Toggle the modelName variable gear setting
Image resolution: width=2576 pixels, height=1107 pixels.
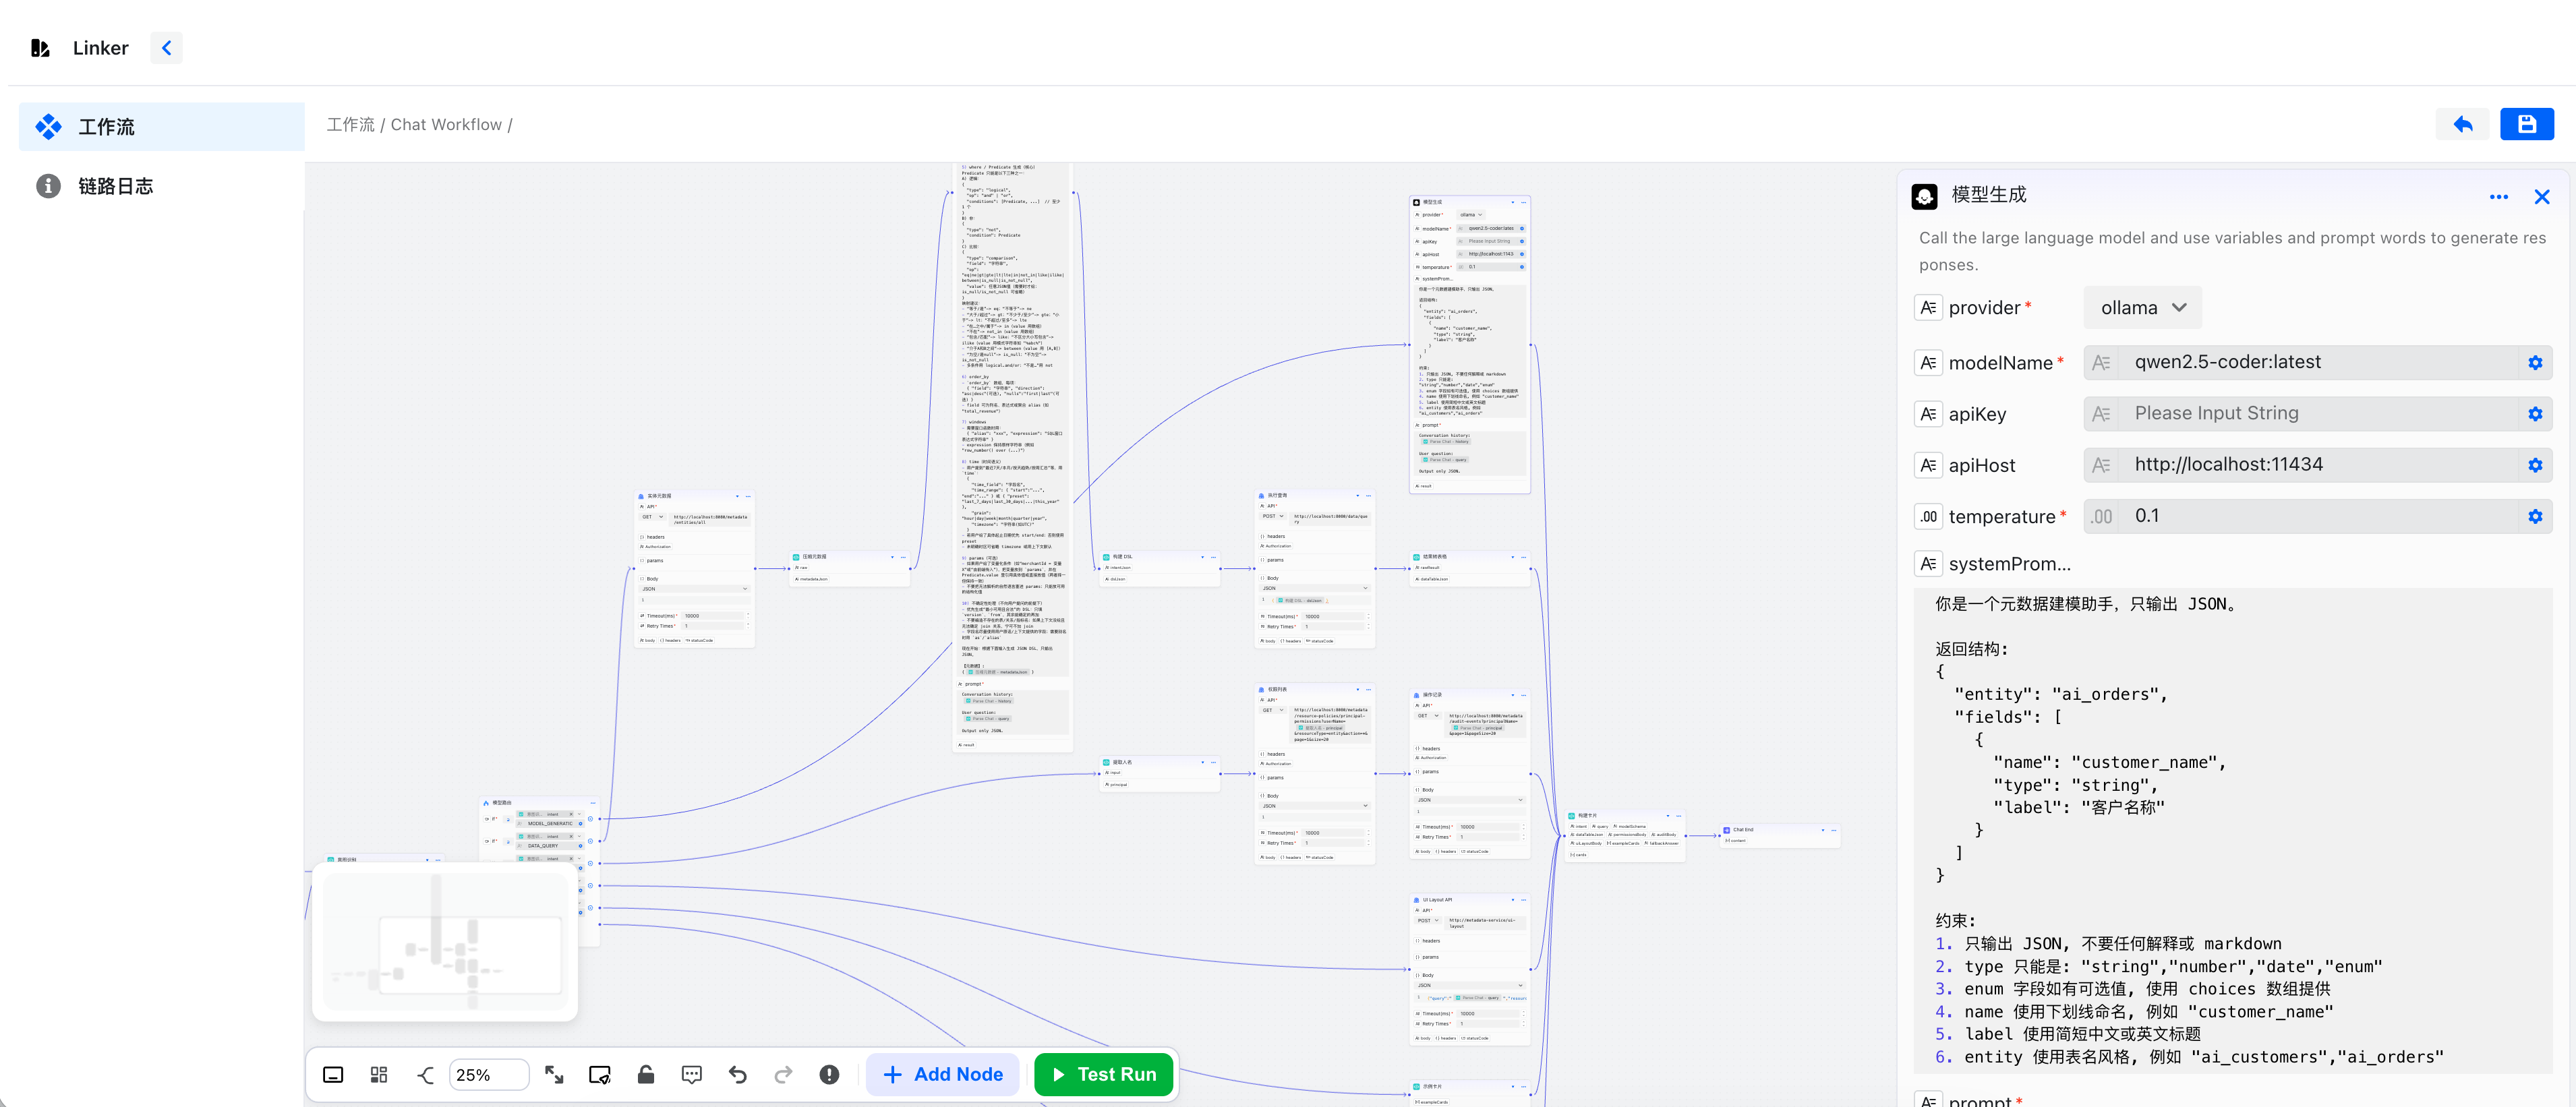tap(2535, 363)
